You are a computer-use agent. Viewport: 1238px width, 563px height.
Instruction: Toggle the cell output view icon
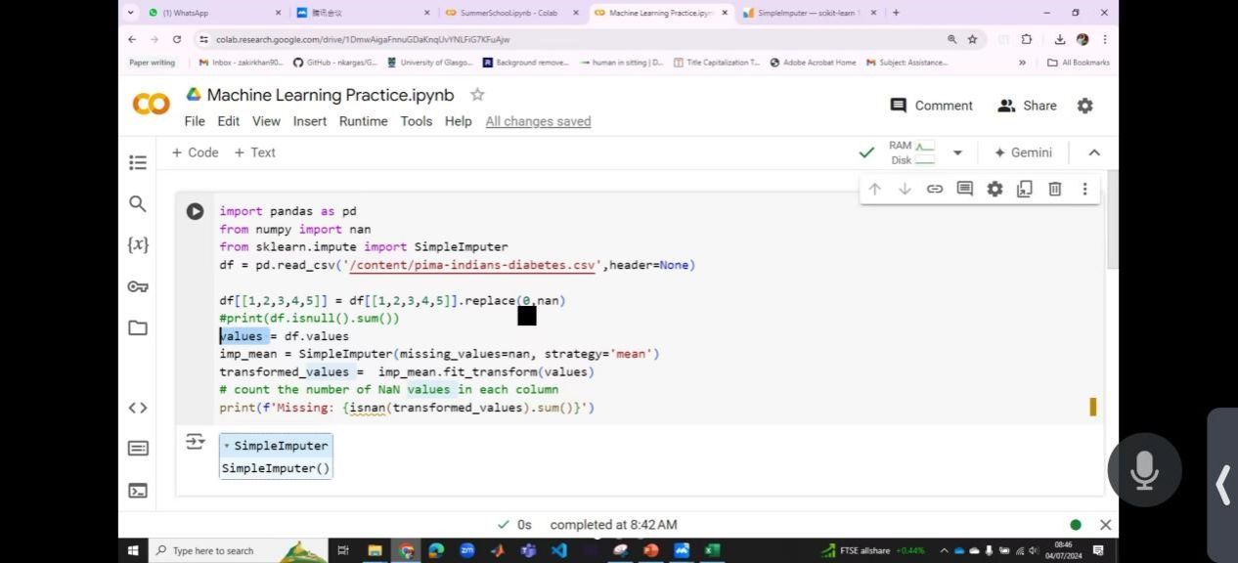pos(196,442)
